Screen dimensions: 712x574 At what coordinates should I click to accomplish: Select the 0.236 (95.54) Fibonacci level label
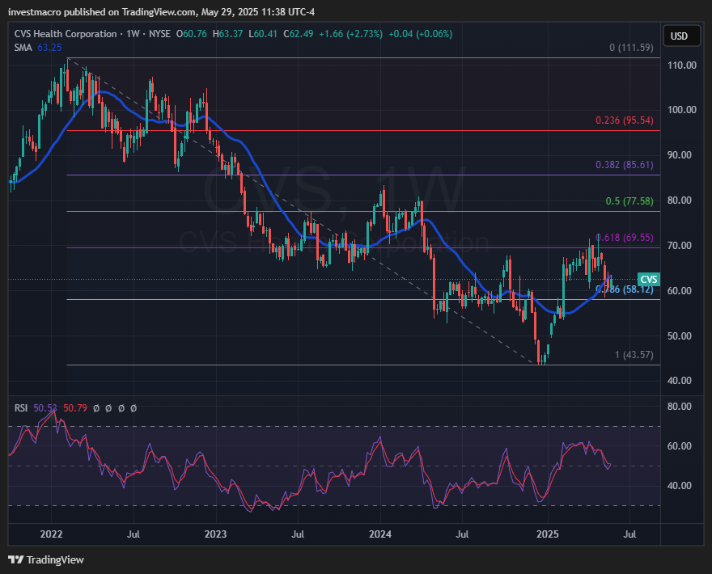pyautogui.click(x=627, y=120)
